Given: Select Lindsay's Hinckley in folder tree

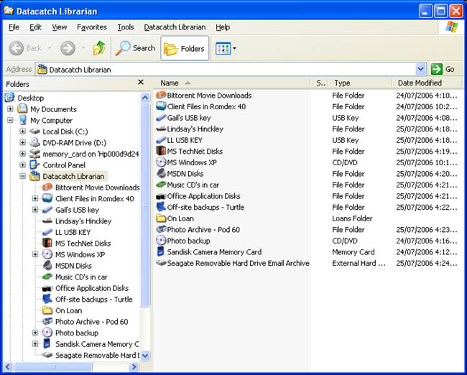Looking at the screenshot, I should (x=83, y=221).
